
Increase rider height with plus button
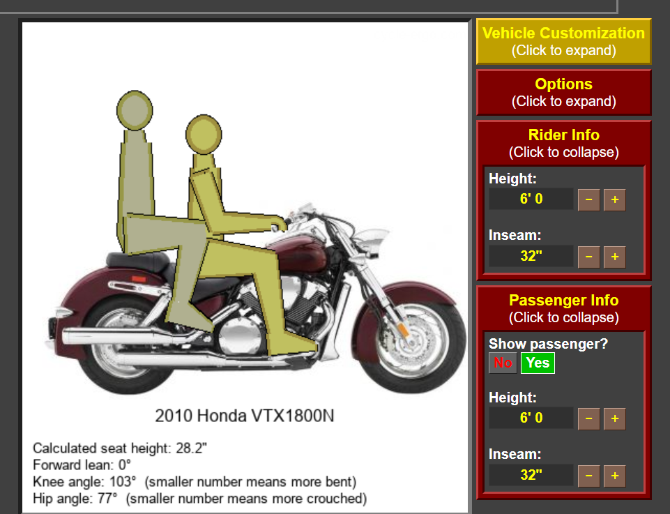[614, 199]
